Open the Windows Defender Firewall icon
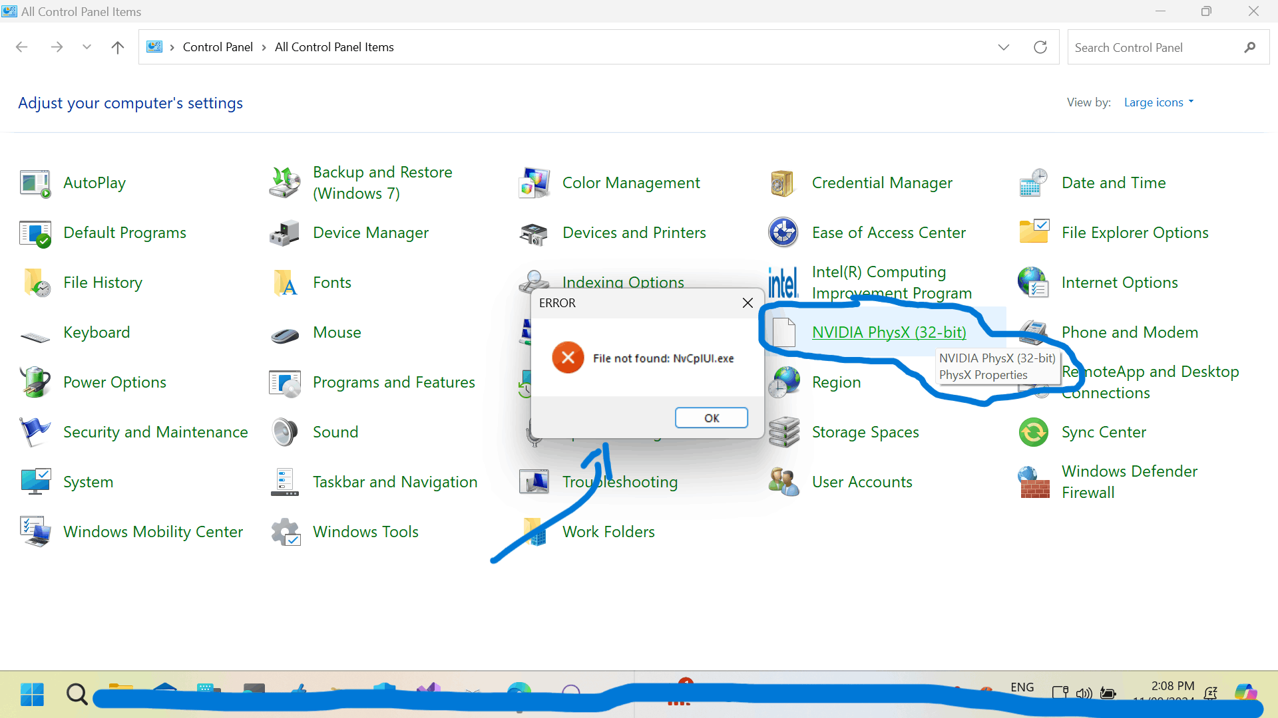1278x718 pixels. [1034, 482]
